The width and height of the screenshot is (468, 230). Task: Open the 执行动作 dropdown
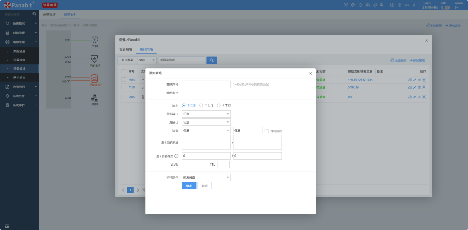pyautogui.click(x=206, y=178)
